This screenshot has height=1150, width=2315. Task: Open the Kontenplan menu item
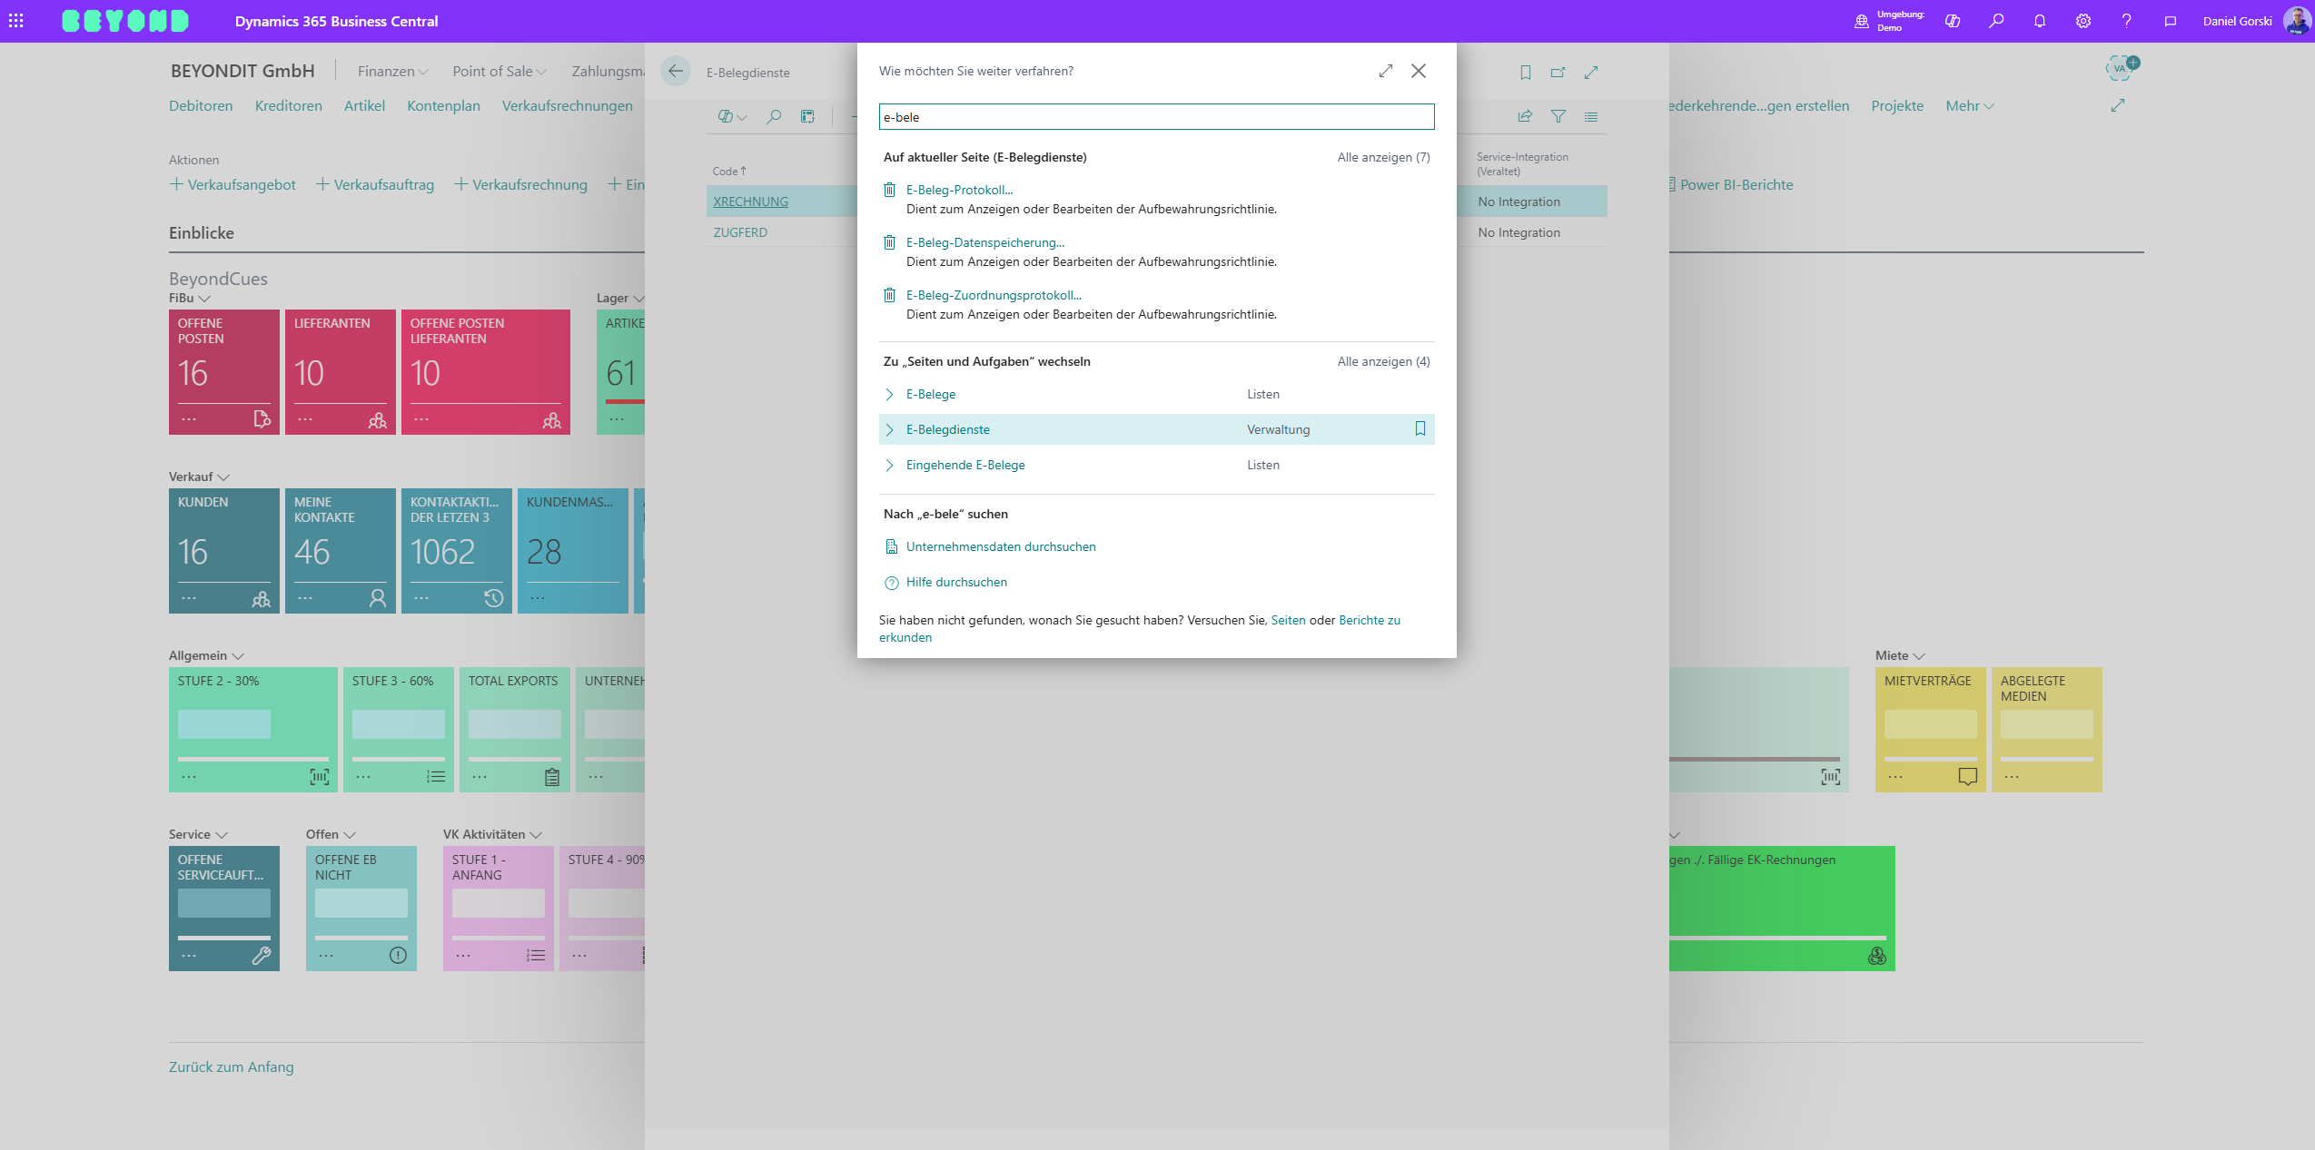pos(443,105)
